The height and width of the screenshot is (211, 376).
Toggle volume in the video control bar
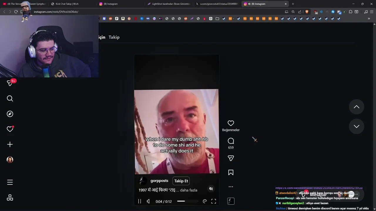click(x=148, y=201)
